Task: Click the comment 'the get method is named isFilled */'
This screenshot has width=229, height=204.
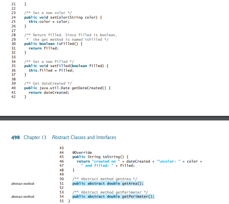Action: coord(71,40)
